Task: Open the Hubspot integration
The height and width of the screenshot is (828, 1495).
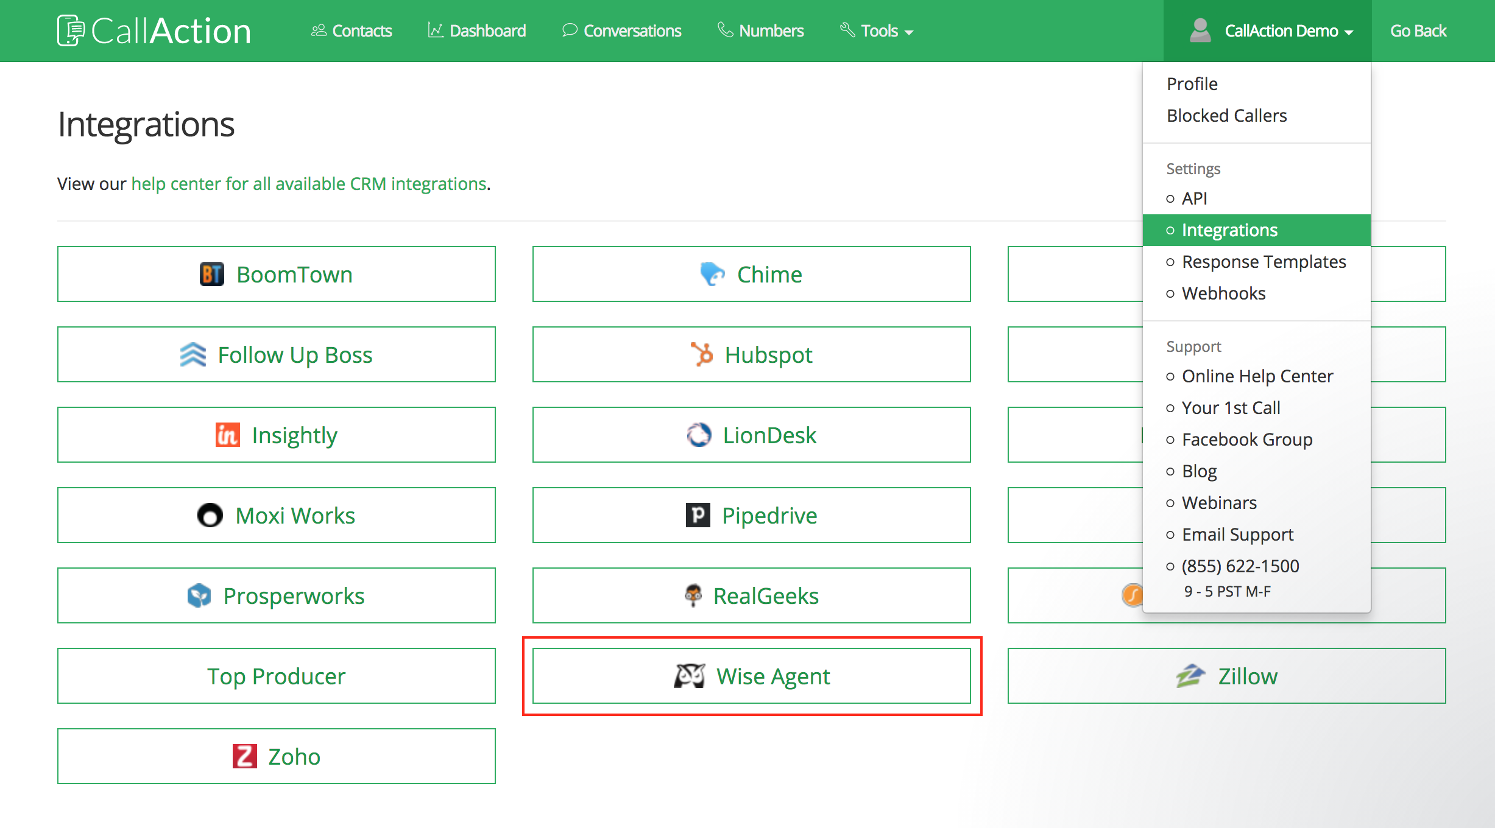Action: 752,354
